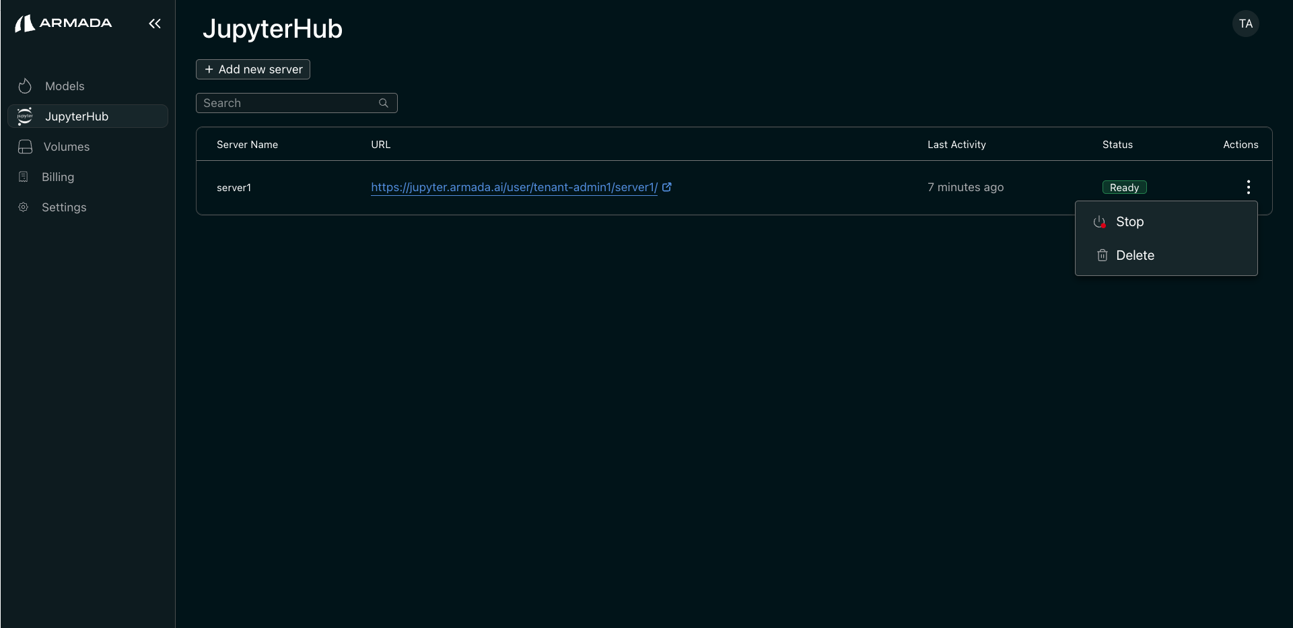The height and width of the screenshot is (628, 1293).
Task: Click inside the Search field
Action: (289, 103)
